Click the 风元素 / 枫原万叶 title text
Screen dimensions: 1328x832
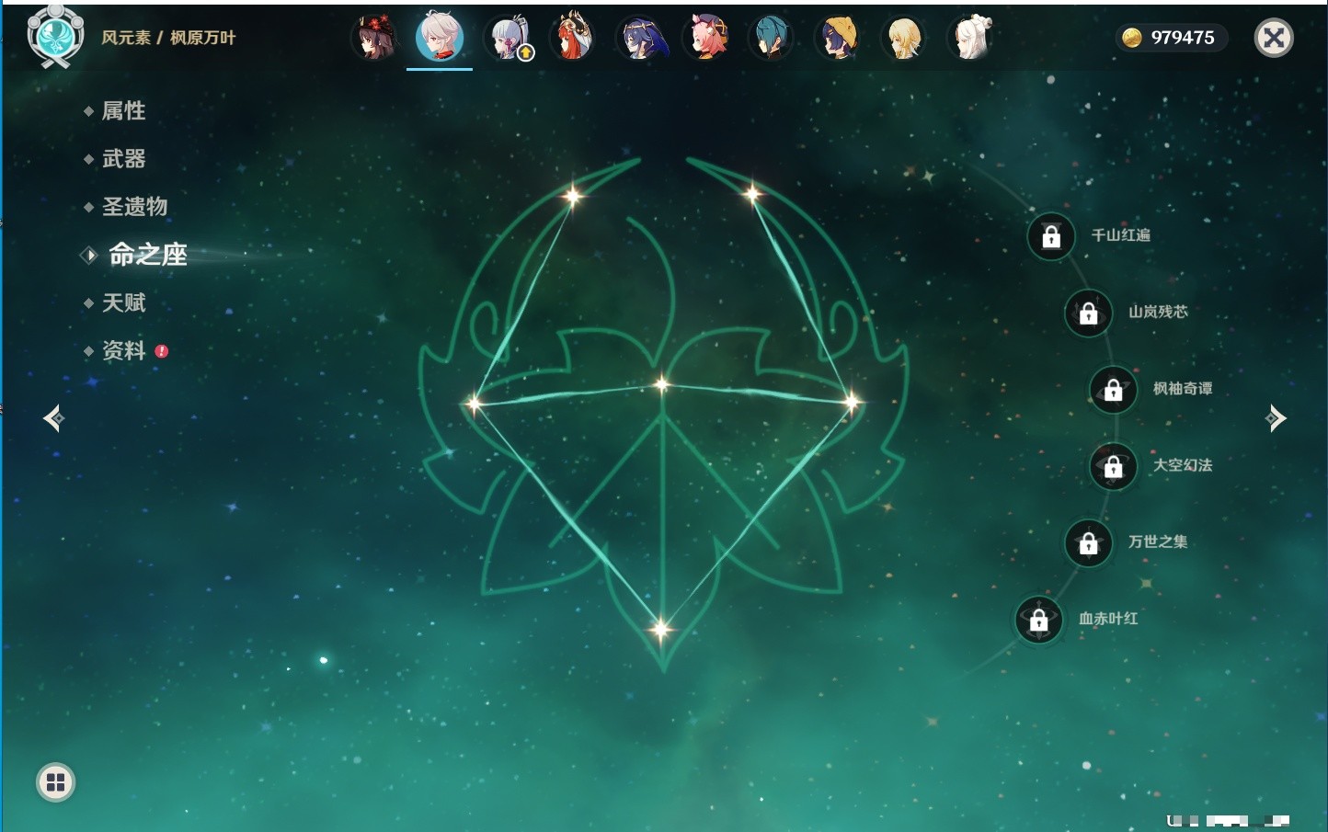coord(168,38)
